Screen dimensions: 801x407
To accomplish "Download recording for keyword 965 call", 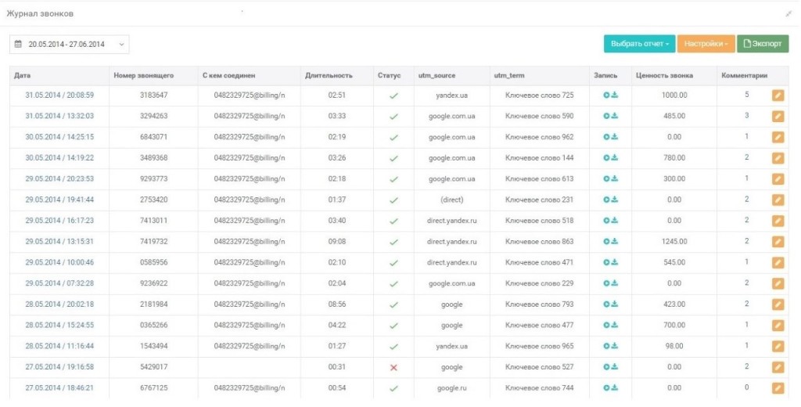I will 615,346.
